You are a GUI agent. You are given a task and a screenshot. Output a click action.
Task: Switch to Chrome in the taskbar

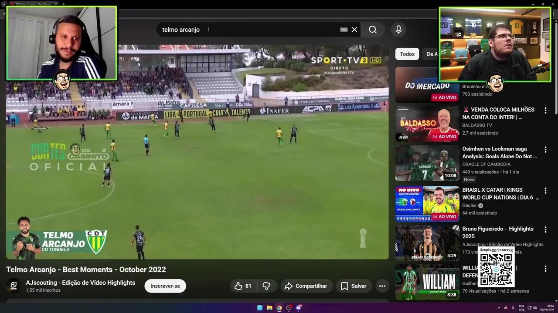[x=279, y=308]
